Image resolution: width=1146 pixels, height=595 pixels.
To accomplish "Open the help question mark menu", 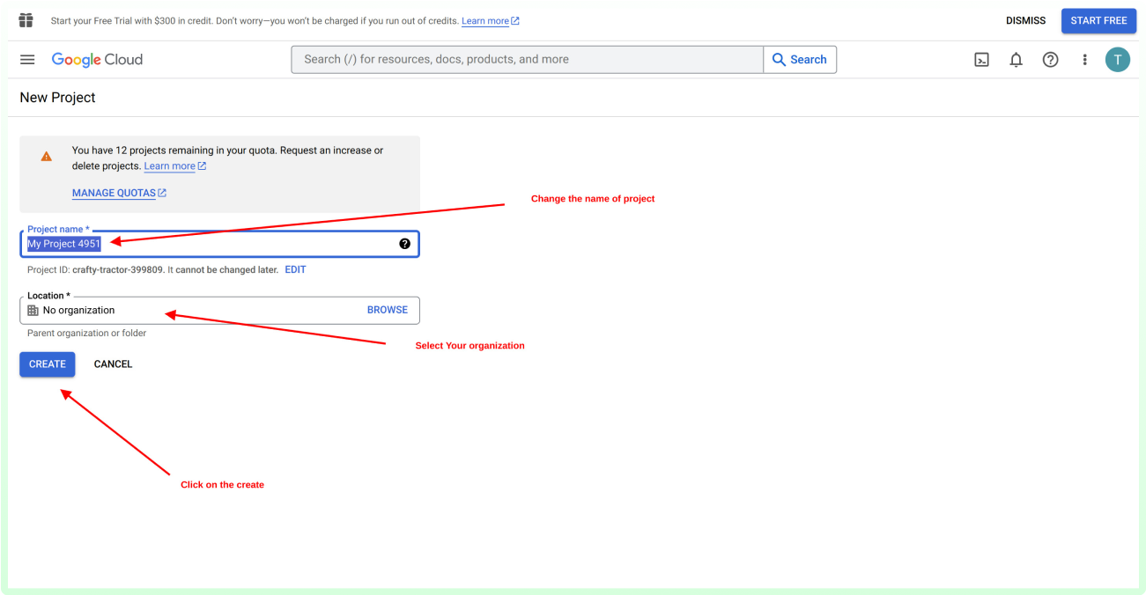I will click(x=1050, y=60).
